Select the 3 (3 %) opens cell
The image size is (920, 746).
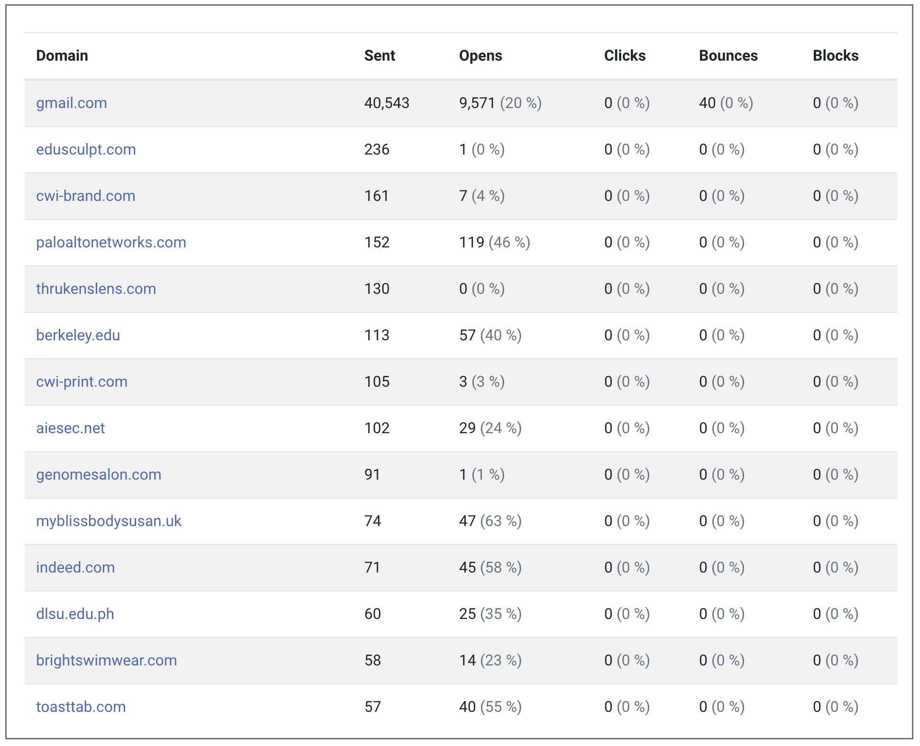482,382
